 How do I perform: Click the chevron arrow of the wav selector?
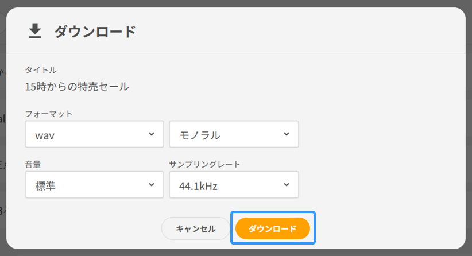point(152,134)
